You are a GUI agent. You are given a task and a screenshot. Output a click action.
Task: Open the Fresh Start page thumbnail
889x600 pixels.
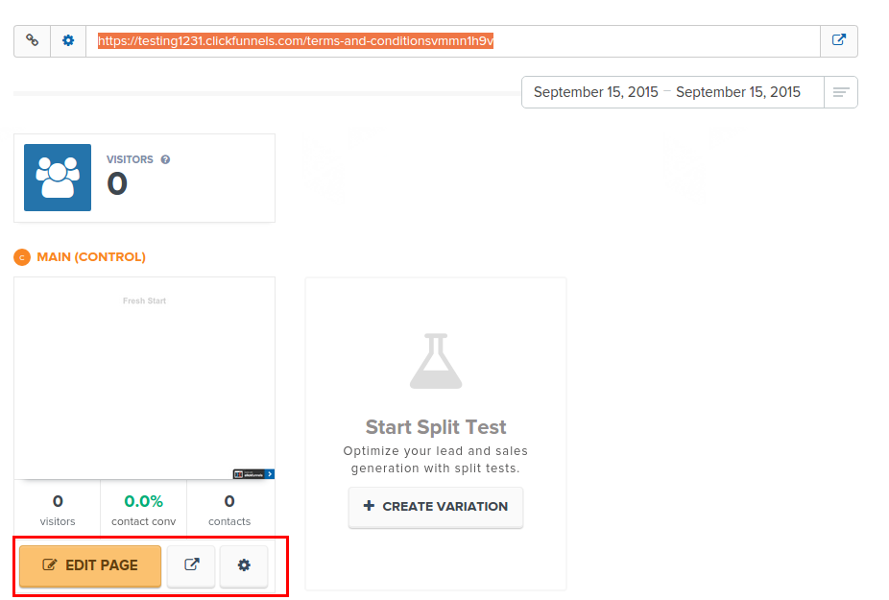144,379
